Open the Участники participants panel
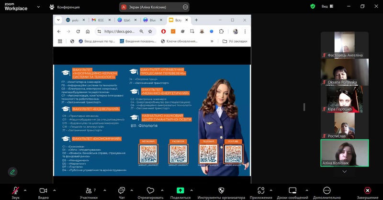383x200 pixels. [x=89, y=193]
